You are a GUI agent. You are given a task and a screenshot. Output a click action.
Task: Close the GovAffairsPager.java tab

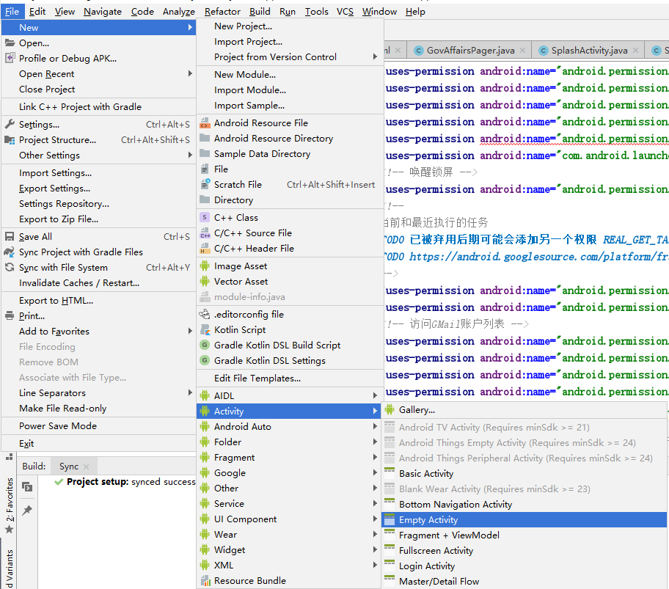(522, 51)
